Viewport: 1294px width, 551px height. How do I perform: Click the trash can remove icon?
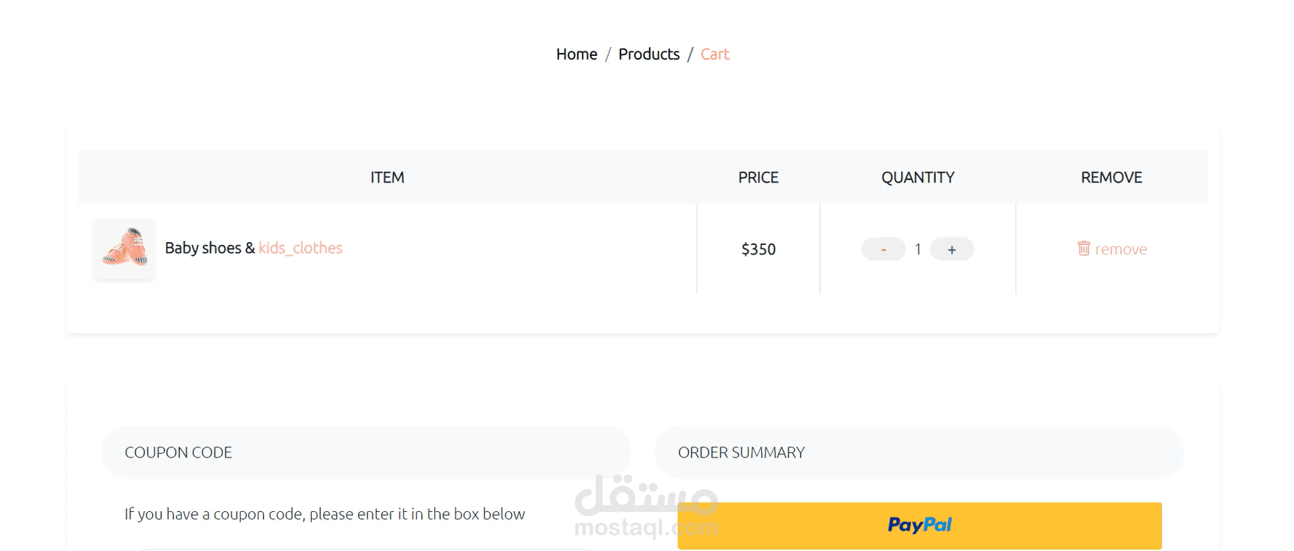tap(1084, 249)
